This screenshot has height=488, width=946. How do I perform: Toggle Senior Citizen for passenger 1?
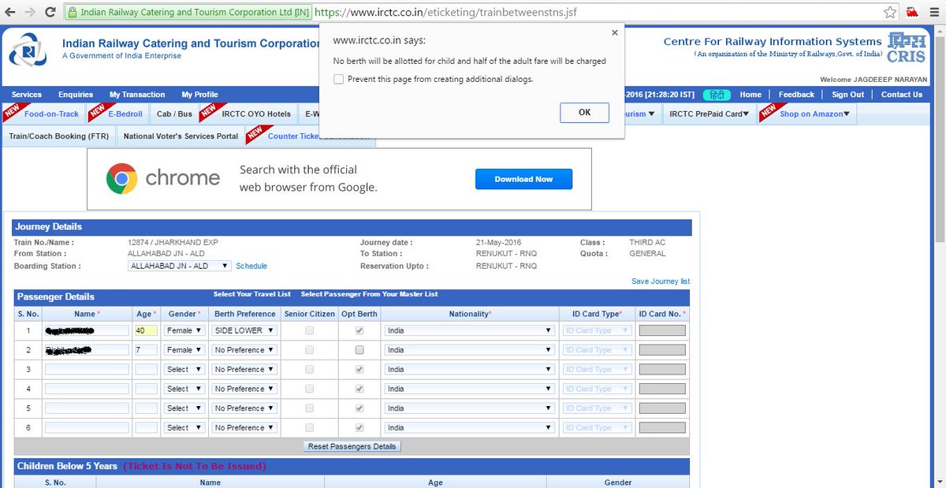coord(308,330)
